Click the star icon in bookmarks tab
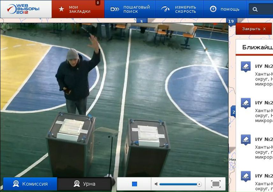This screenshot has height=192, width=273. (62, 9)
